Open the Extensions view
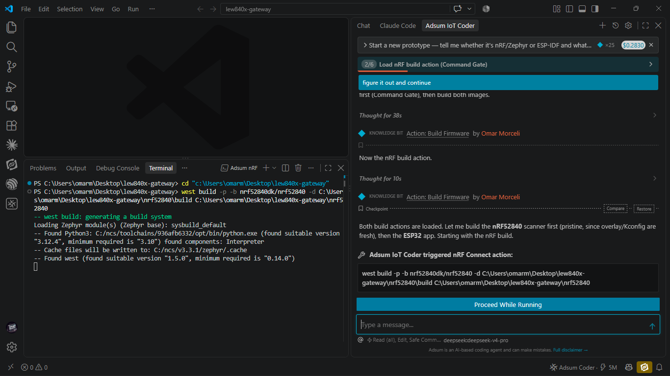This screenshot has height=376, width=670. coord(11,126)
